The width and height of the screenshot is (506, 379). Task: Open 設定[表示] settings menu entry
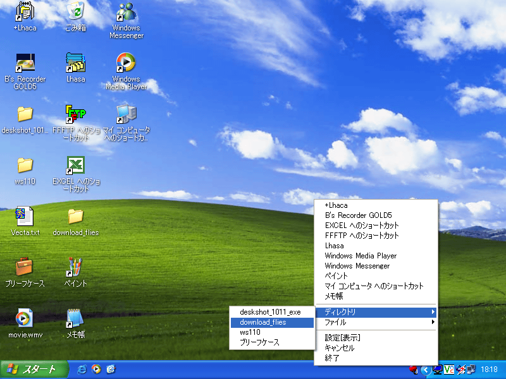376,337
